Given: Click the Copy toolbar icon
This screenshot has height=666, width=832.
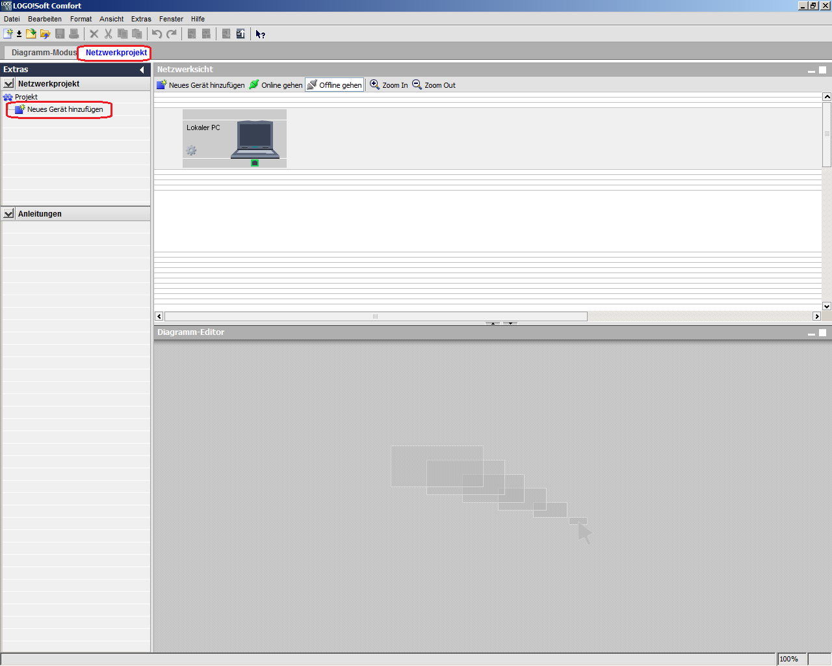Looking at the screenshot, I should (122, 34).
